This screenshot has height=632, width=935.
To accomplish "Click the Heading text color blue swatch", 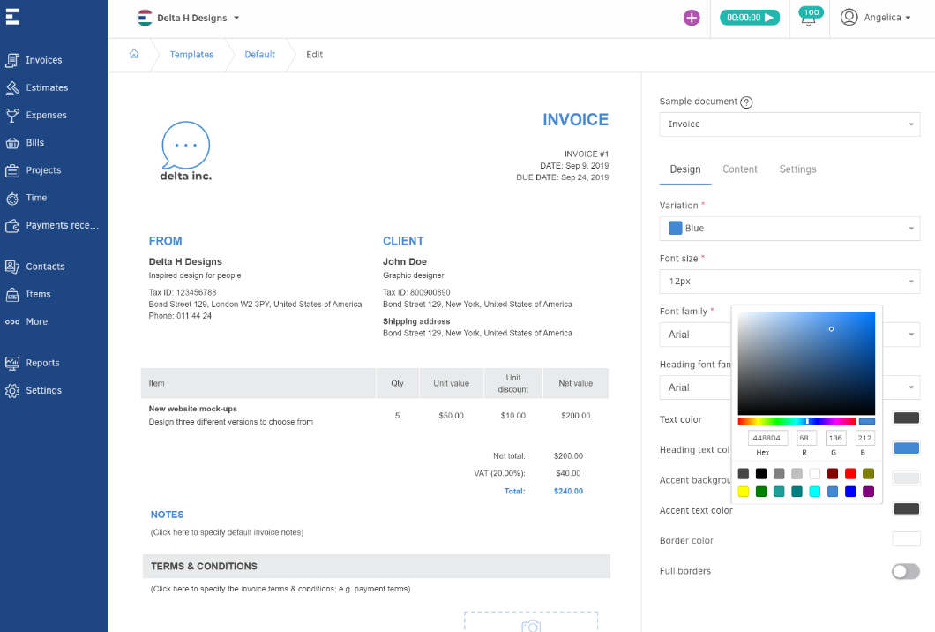I will click(x=906, y=448).
